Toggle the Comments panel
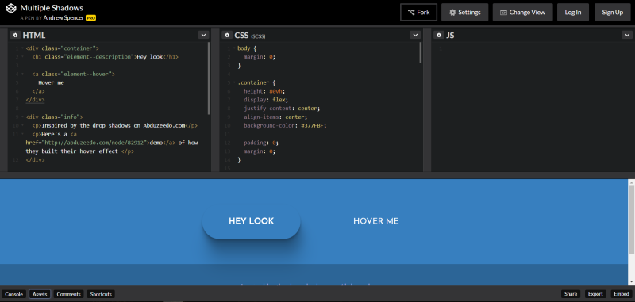The height and width of the screenshot is (302, 635). click(x=69, y=294)
